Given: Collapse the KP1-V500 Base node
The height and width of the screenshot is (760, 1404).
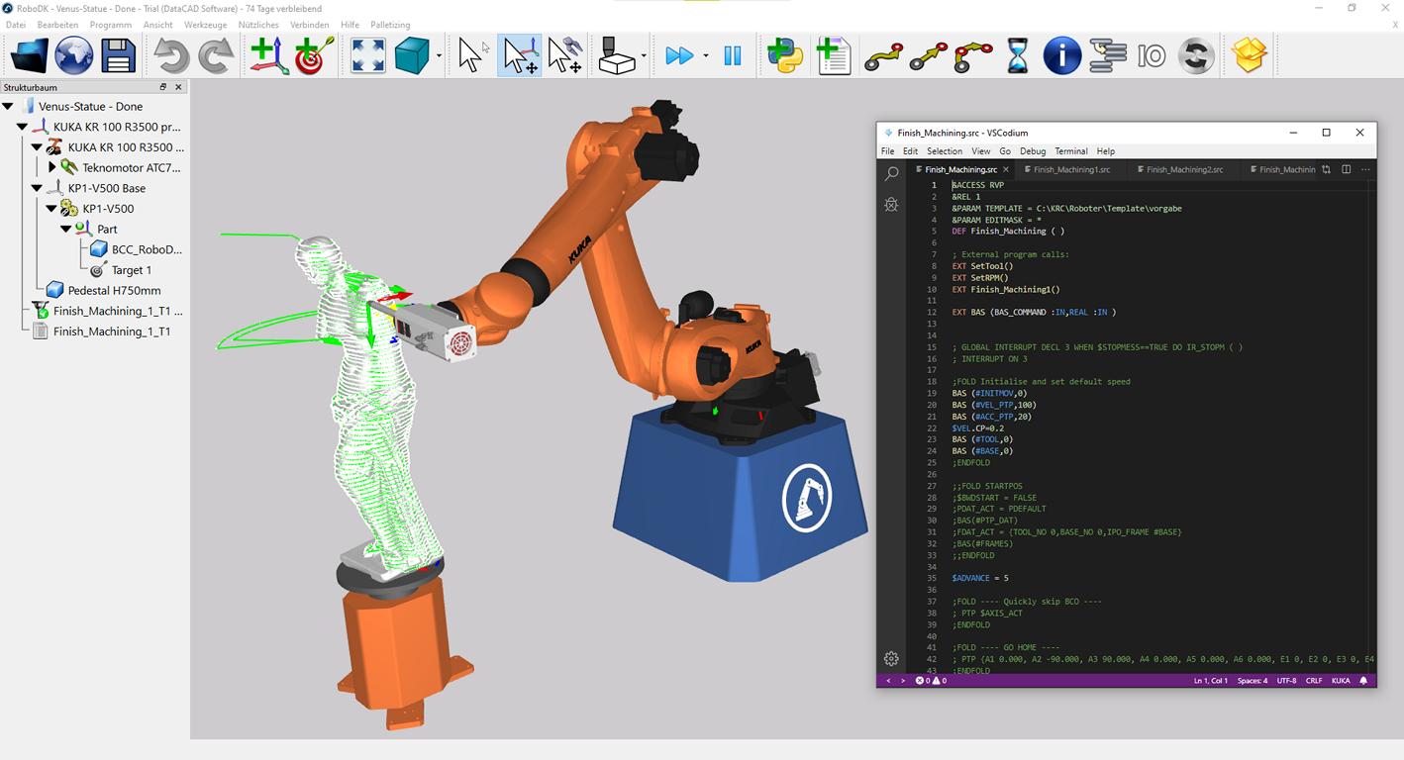Looking at the screenshot, I should pos(37,188).
